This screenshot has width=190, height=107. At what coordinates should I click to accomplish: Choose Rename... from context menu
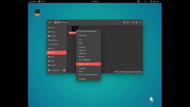88,57
